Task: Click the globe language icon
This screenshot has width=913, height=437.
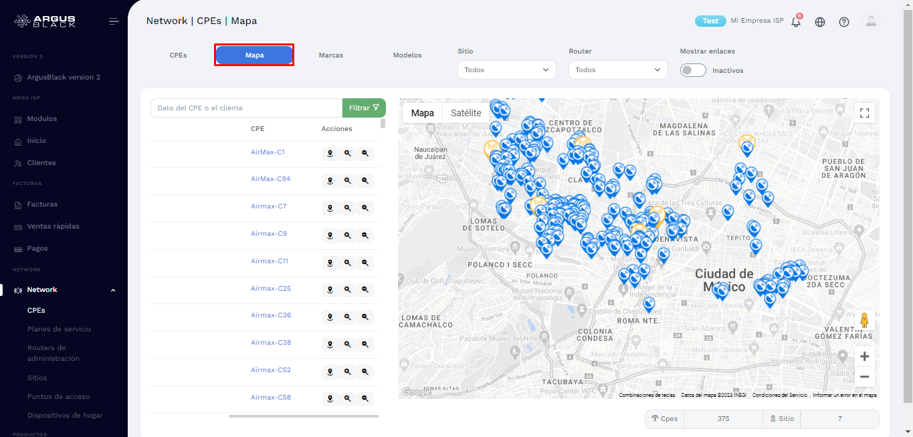Action: [x=819, y=21]
